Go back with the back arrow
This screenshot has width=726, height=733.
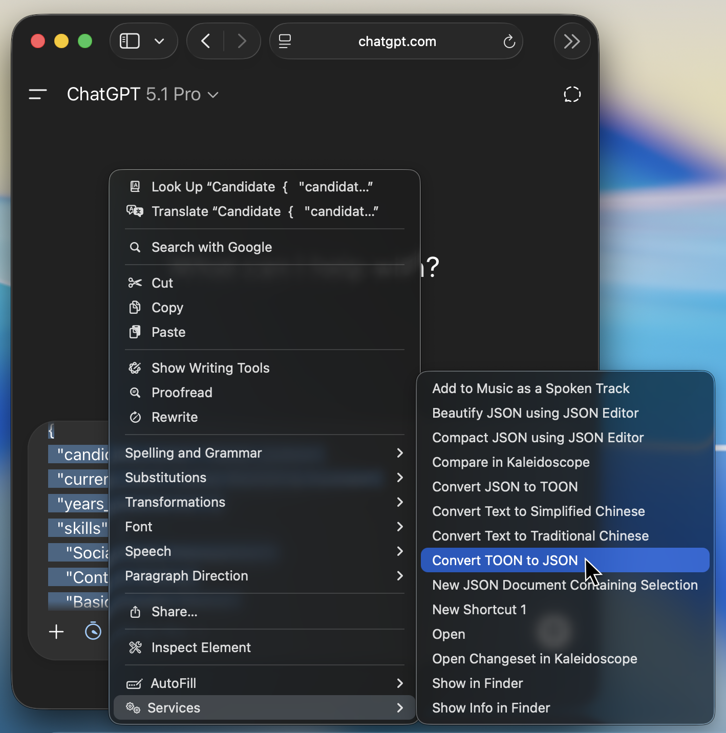(206, 41)
